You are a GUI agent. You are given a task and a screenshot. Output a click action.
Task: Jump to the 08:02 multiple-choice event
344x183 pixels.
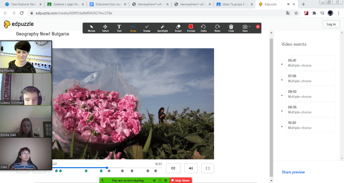click(310, 94)
